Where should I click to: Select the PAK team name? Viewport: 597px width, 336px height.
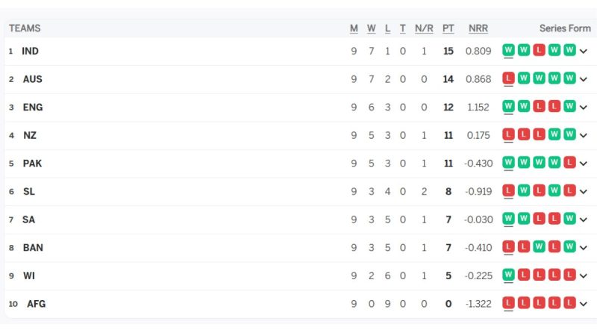pyautogui.click(x=32, y=163)
